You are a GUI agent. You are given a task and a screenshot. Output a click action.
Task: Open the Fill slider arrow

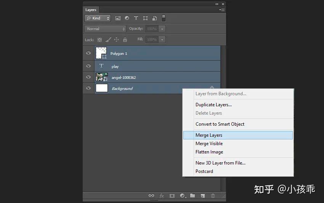(162, 40)
